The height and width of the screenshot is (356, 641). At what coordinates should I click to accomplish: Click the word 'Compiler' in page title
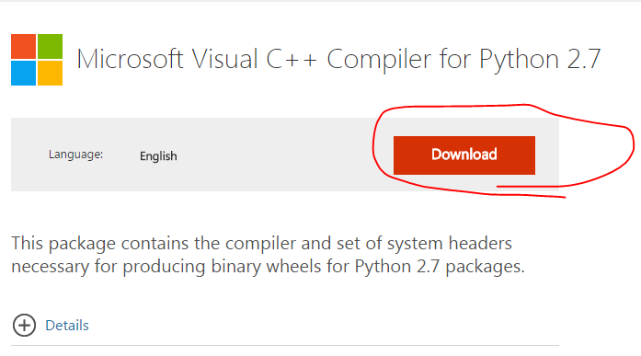coord(379,60)
